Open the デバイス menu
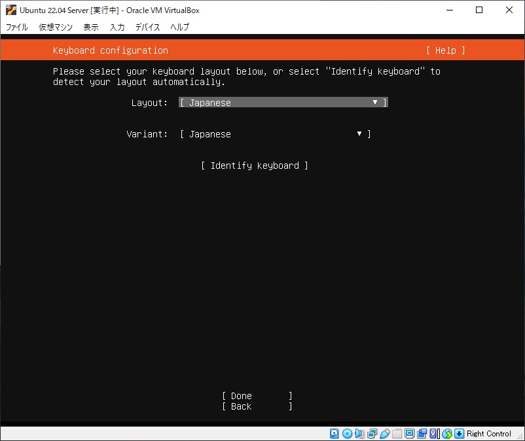Viewport: 525px width, 441px height. tap(147, 27)
